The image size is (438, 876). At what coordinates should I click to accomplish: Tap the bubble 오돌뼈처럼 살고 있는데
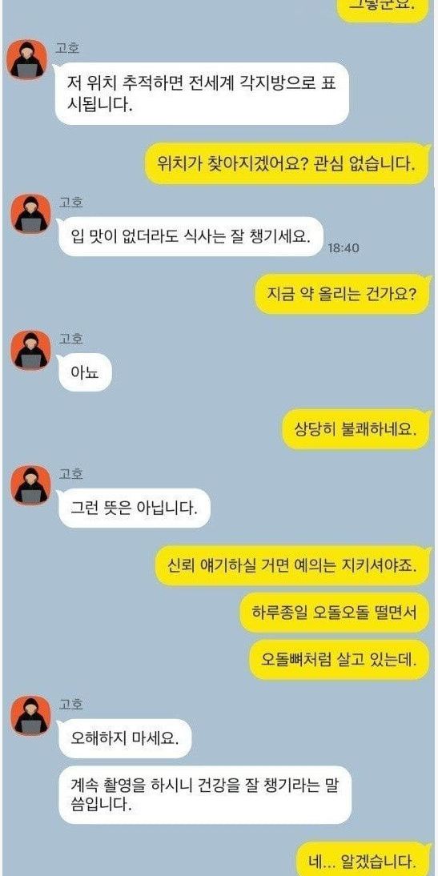pyautogui.click(x=340, y=660)
